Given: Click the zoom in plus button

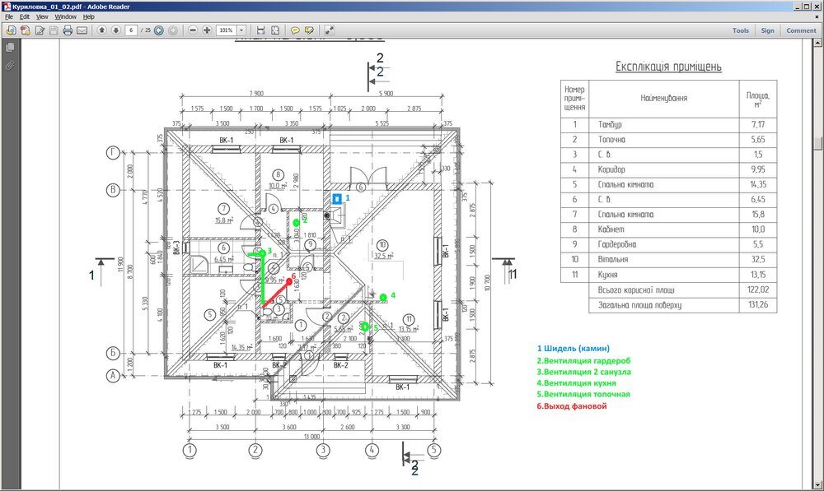Looking at the screenshot, I should click(207, 30).
